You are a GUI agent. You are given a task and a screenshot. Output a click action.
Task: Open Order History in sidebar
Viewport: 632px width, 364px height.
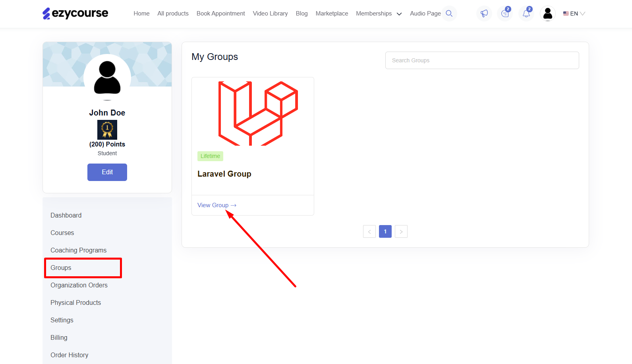[70, 355]
